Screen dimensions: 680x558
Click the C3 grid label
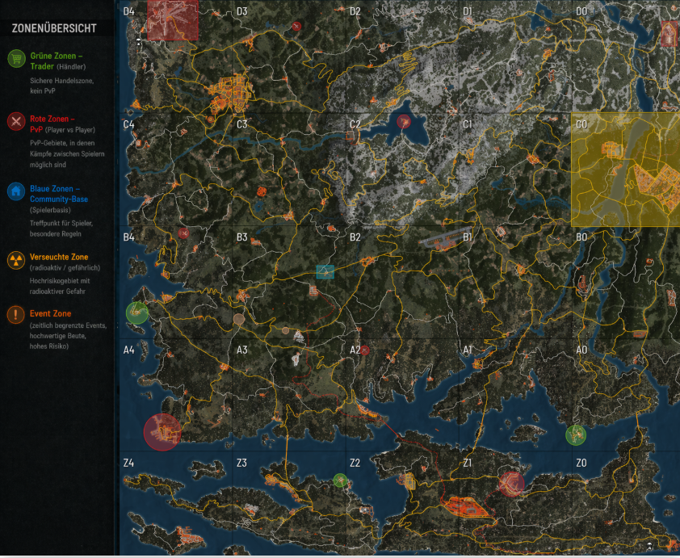(x=242, y=124)
